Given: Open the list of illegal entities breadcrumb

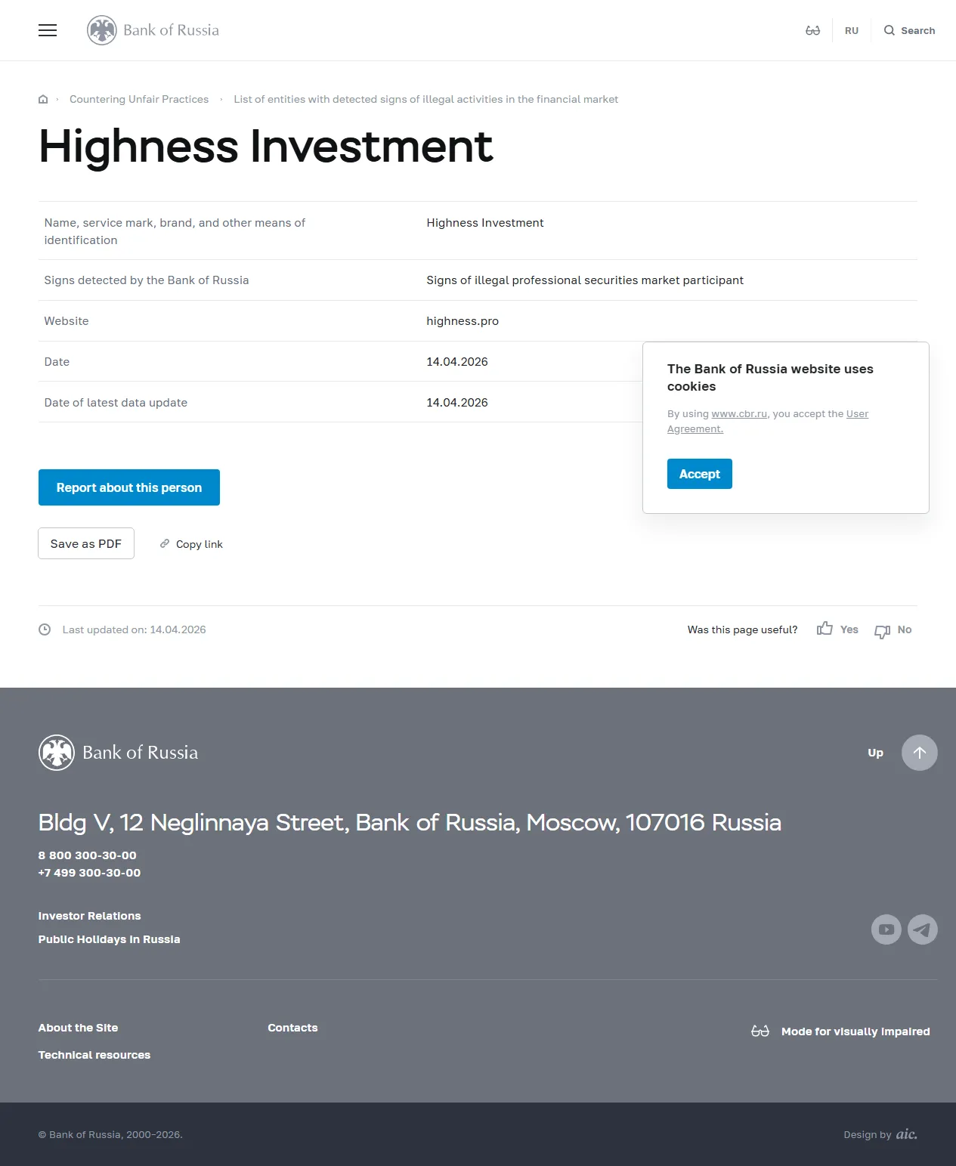Looking at the screenshot, I should tap(425, 99).
